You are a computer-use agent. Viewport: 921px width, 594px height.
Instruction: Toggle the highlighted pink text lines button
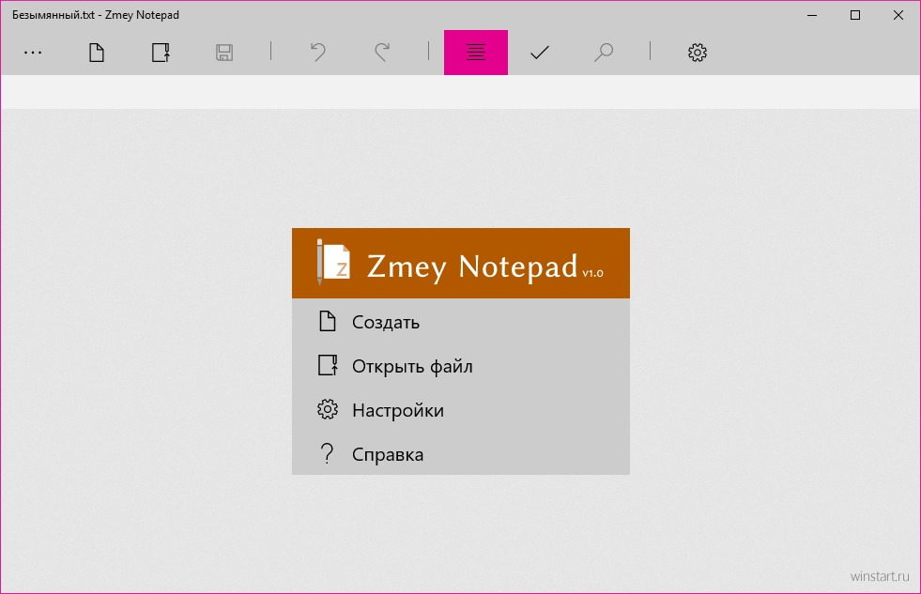[476, 53]
